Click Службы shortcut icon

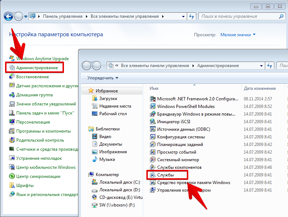[x=153, y=175]
